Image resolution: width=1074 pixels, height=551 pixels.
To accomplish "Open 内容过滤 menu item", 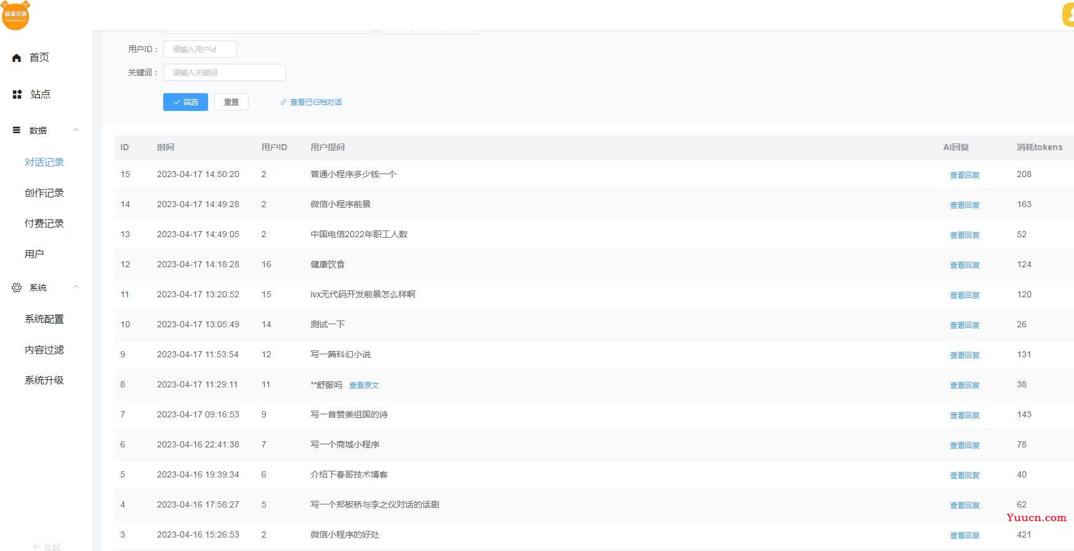I will (x=44, y=350).
